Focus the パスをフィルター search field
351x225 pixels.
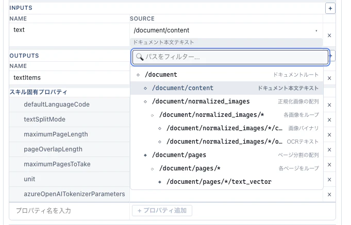click(x=230, y=57)
